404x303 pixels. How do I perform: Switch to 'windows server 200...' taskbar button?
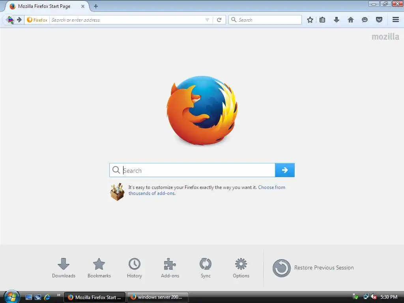coord(158,297)
